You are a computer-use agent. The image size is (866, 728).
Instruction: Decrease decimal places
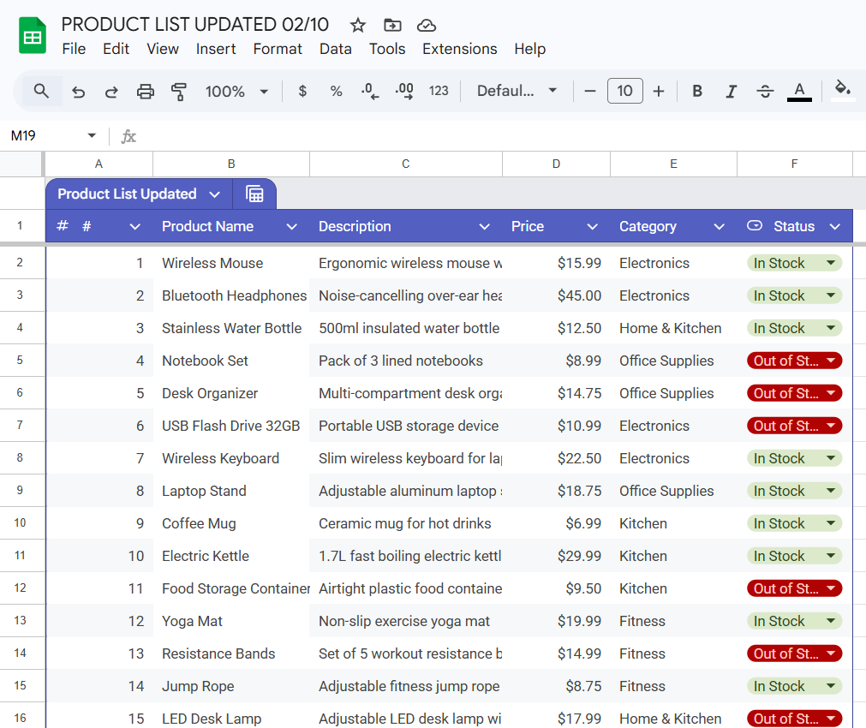(x=369, y=91)
